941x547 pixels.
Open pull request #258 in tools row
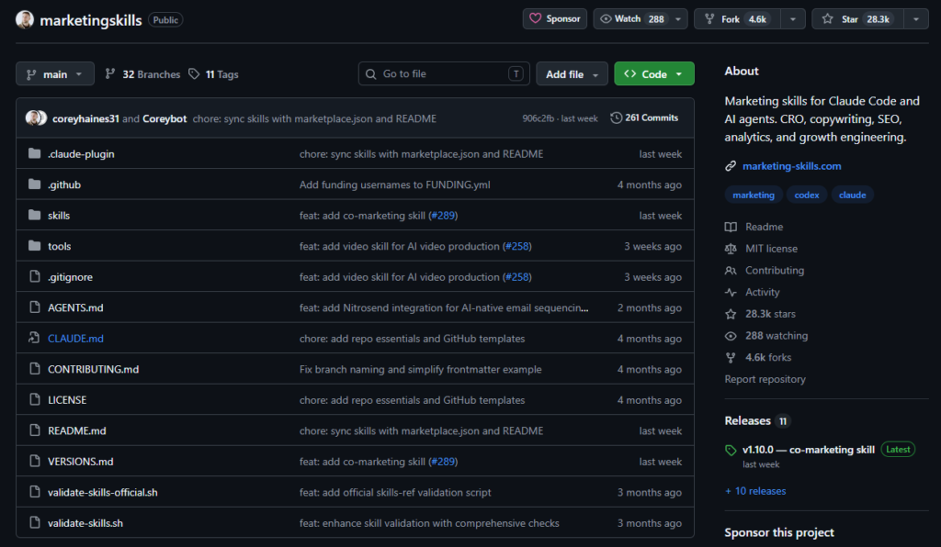pos(517,246)
